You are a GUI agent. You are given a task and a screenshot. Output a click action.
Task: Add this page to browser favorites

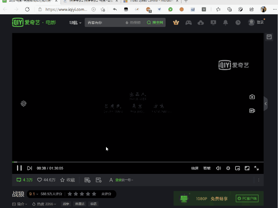(102, 10)
